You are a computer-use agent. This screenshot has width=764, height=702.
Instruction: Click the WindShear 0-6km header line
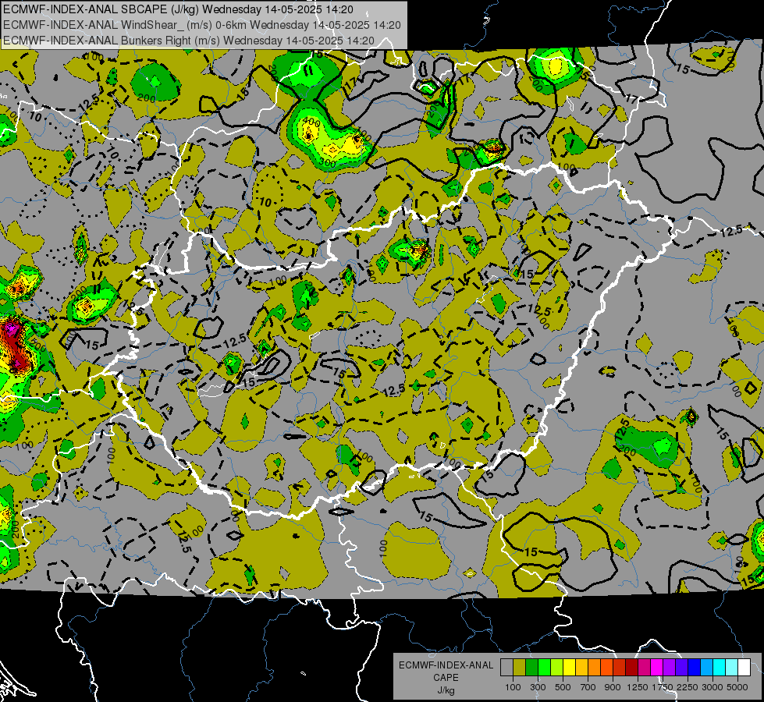pos(201,25)
